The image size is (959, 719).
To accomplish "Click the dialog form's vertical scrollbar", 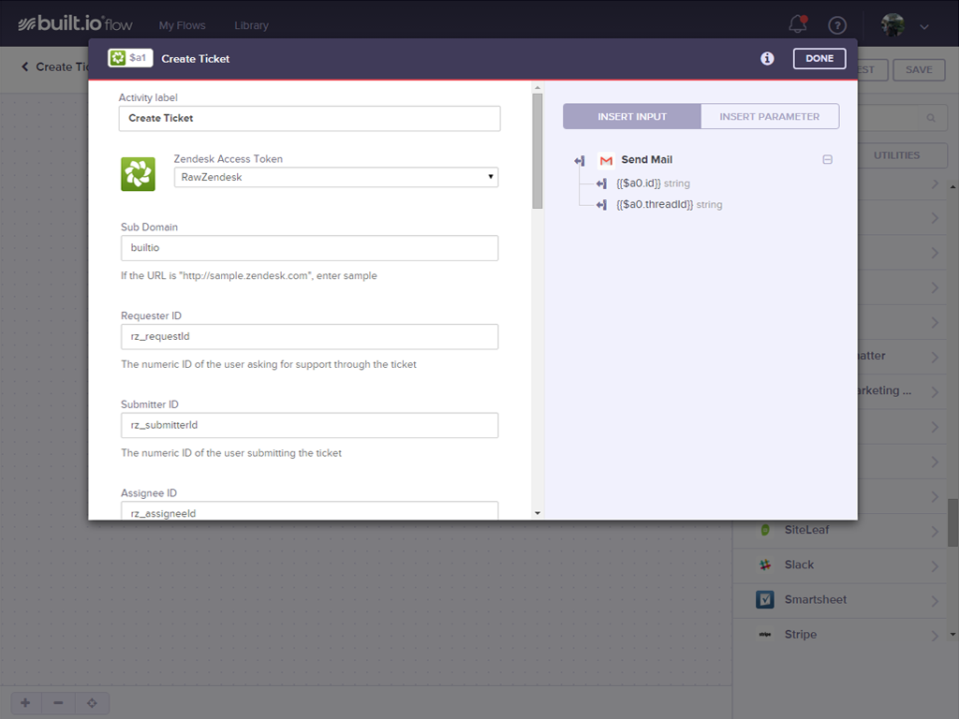I will (537, 150).
